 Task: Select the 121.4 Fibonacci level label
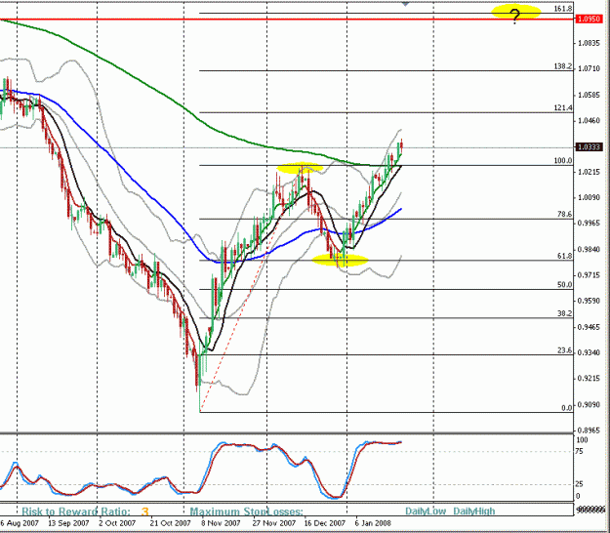click(x=563, y=108)
